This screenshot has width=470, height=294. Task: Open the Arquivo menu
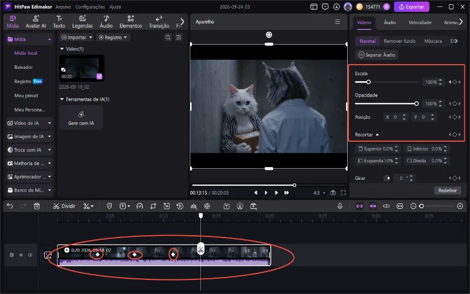pyautogui.click(x=63, y=6)
